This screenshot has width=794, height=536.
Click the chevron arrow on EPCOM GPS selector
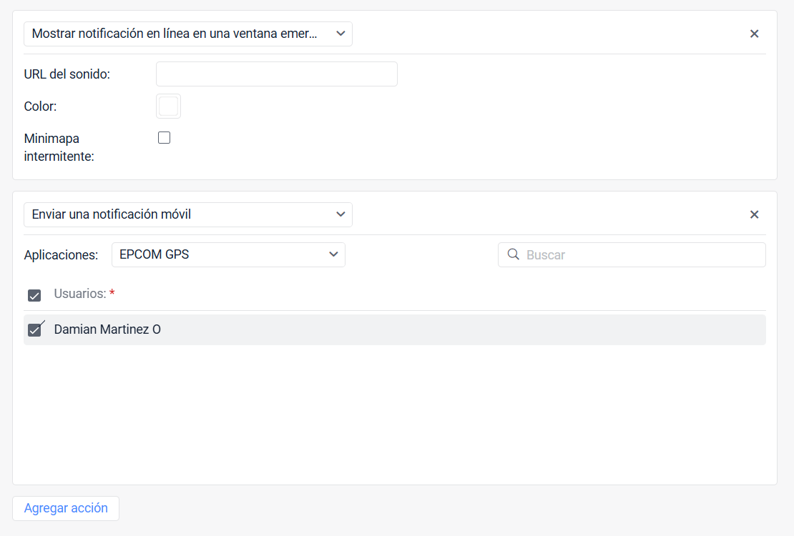(333, 254)
